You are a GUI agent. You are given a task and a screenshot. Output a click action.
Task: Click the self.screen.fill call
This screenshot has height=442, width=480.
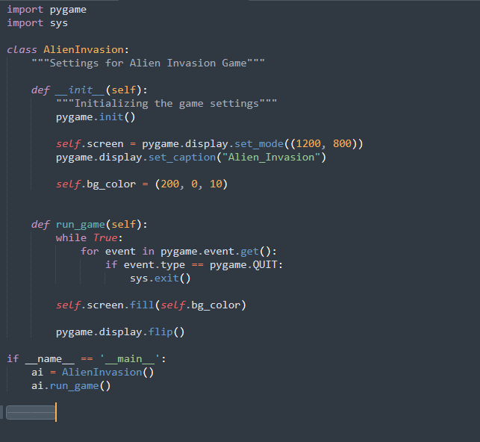(151, 306)
